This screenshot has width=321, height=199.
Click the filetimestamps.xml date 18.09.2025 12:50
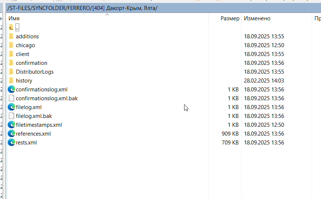(264, 125)
